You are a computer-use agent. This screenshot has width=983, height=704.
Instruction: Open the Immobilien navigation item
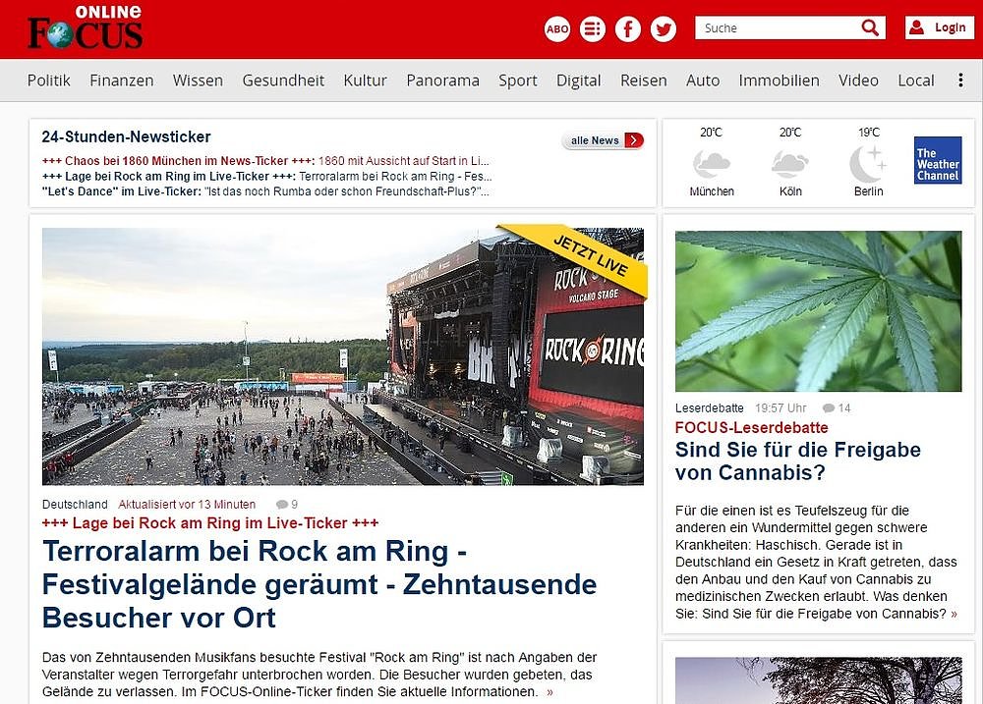click(779, 81)
